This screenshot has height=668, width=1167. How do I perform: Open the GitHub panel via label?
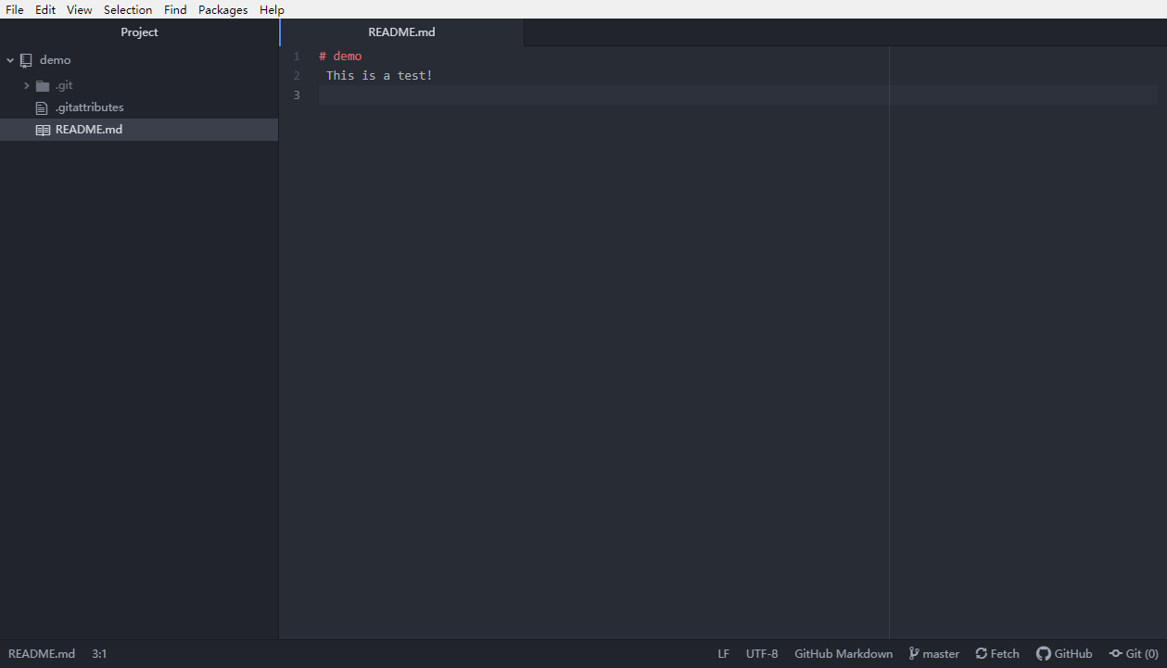[x=1073, y=654]
